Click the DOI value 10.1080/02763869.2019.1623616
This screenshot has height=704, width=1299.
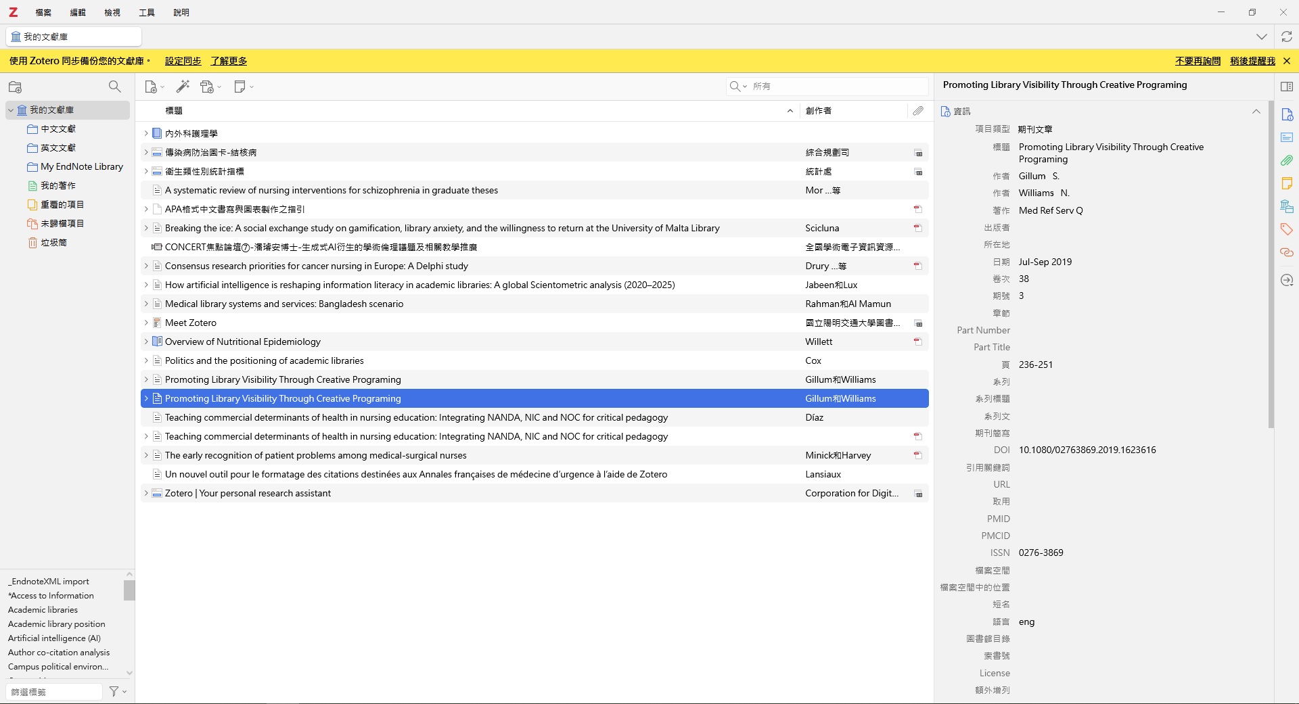pos(1087,450)
